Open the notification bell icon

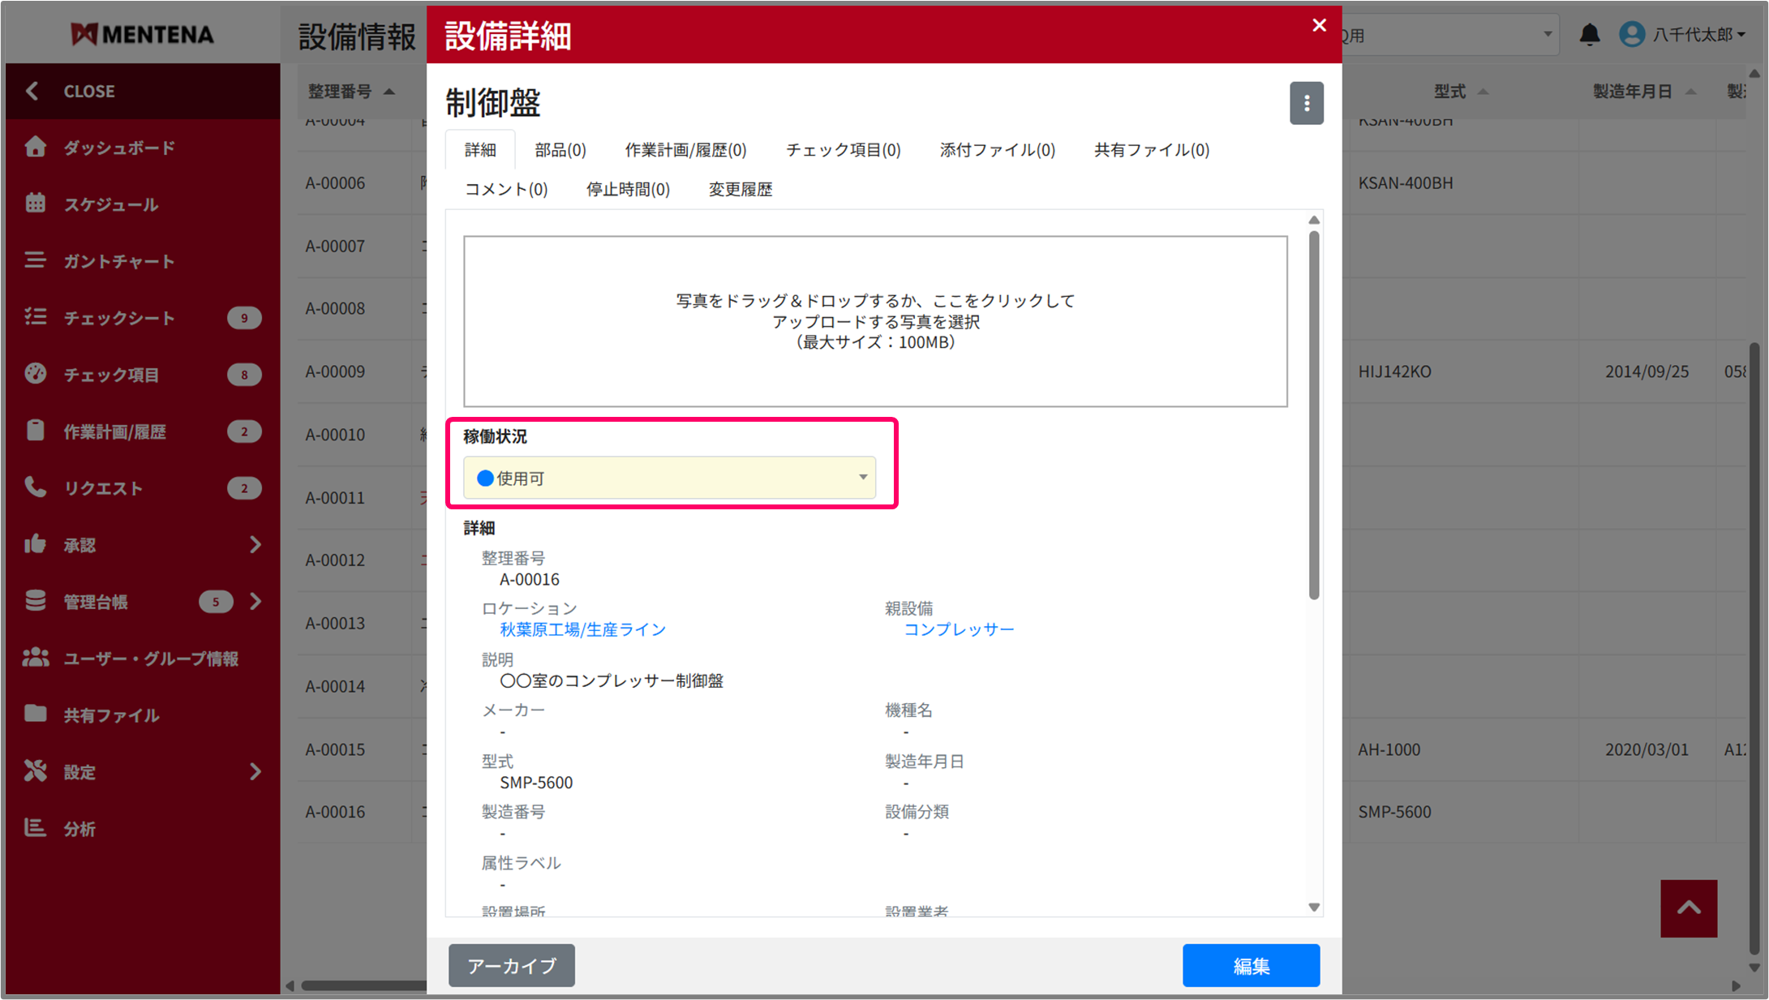(x=1589, y=35)
